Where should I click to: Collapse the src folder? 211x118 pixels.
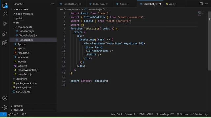tap(33, 23)
